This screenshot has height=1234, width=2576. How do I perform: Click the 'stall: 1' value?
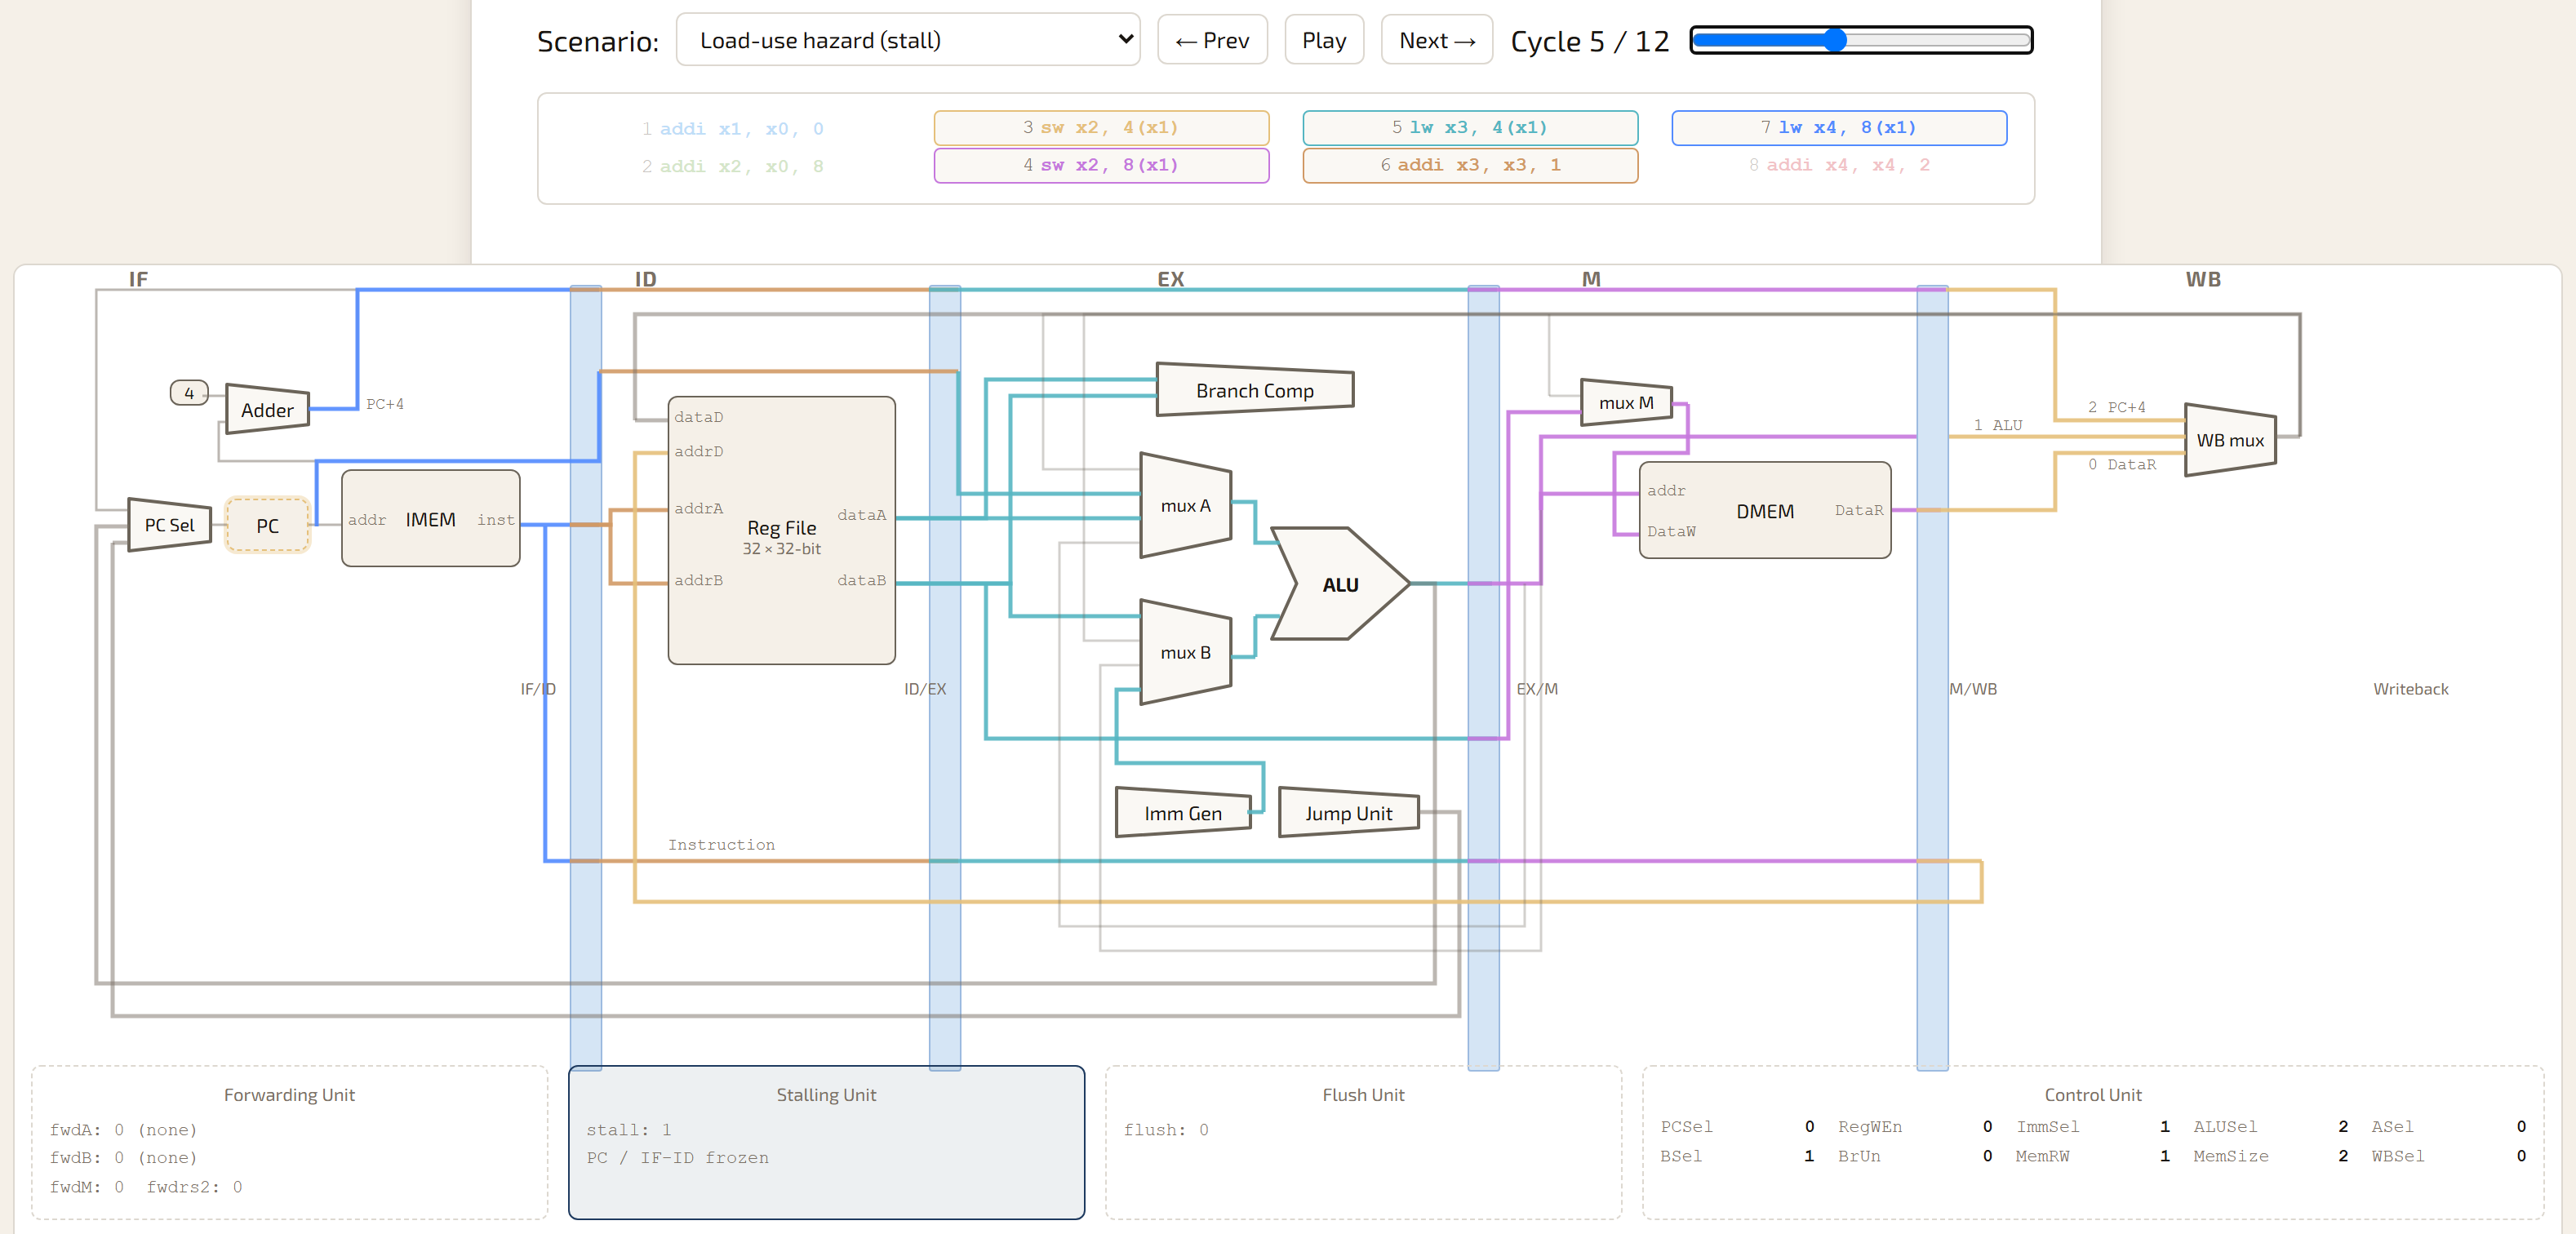click(629, 1129)
